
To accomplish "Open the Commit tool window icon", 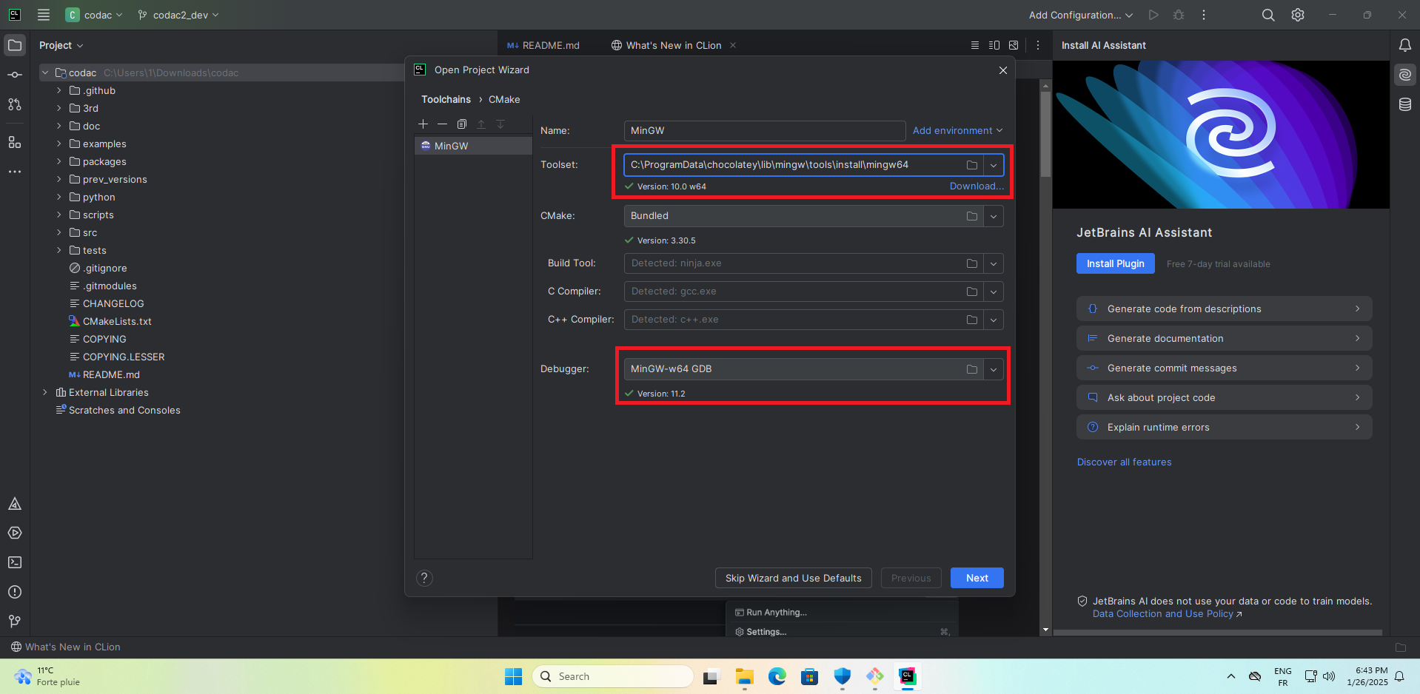I will coord(15,75).
